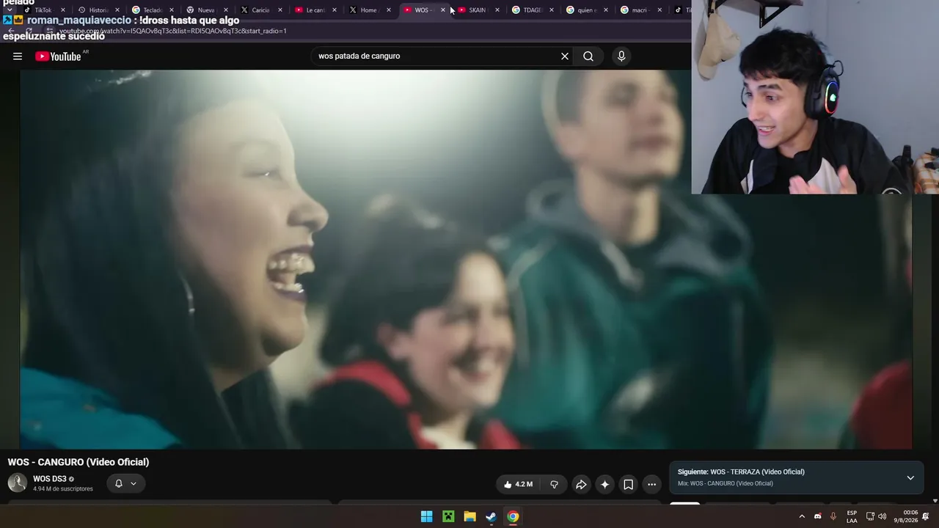This screenshot has height=528, width=939.
Task: Open the Discord tray icon
Action: coord(818,516)
